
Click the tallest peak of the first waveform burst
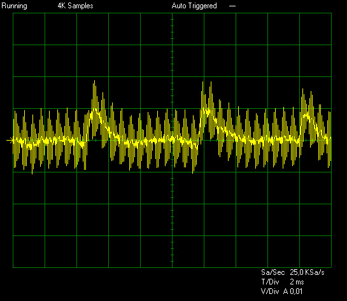[x=94, y=81]
